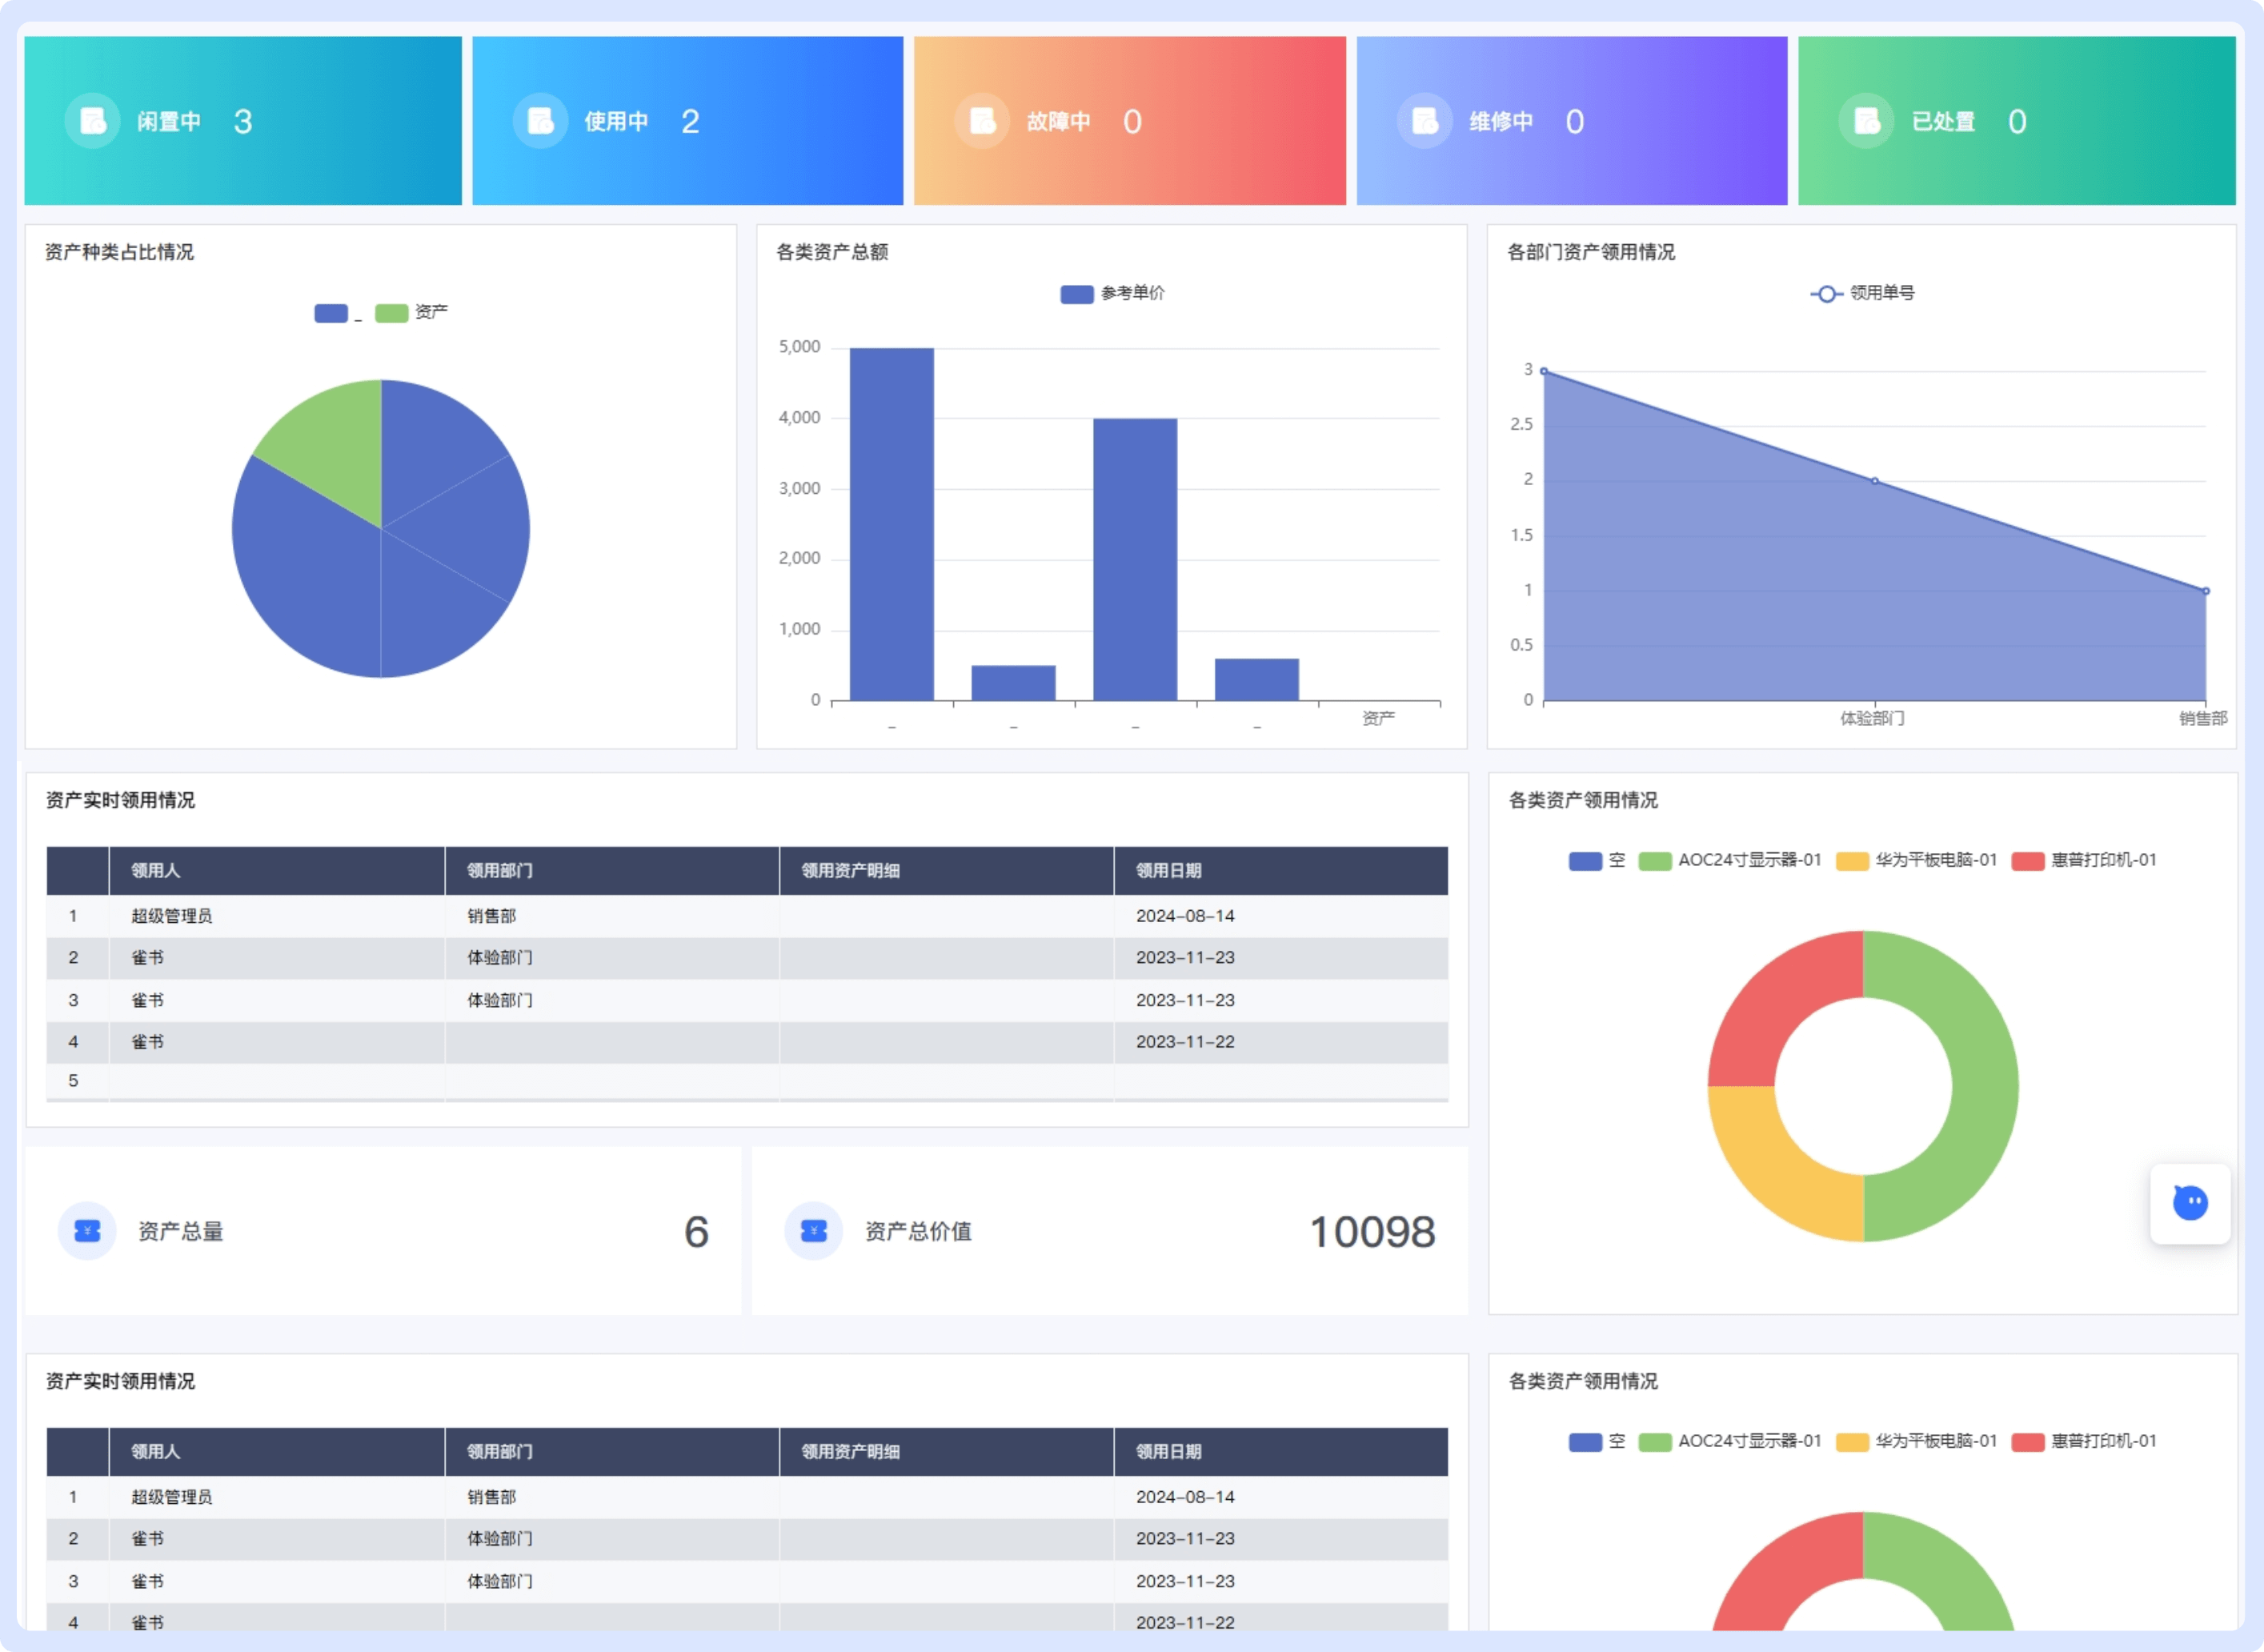This screenshot has width=2264, height=1652.
Task: Click the bar reaching 4,000
Action: tap(1135, 560)
